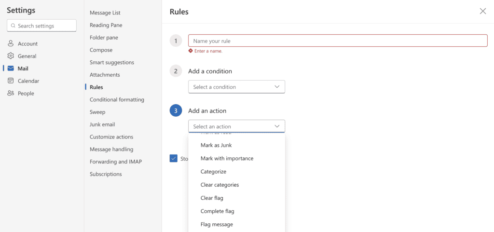
Task: Click the Select an action chevron arrow
Action: point(277,126)
